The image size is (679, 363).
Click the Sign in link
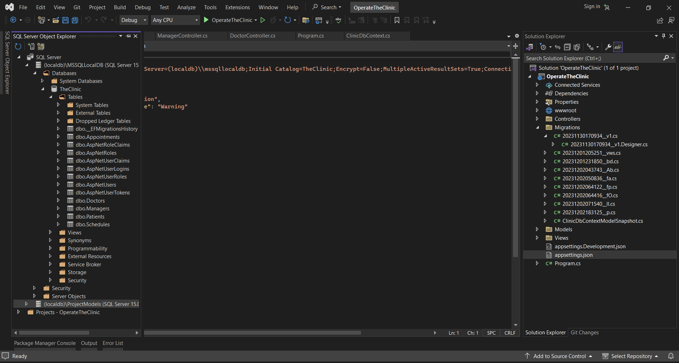point(592,6)
